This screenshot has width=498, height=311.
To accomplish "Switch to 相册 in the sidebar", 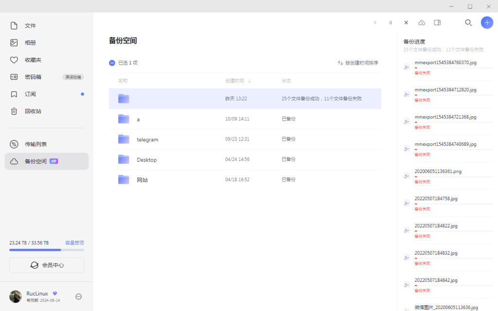I will click(30, 42).
